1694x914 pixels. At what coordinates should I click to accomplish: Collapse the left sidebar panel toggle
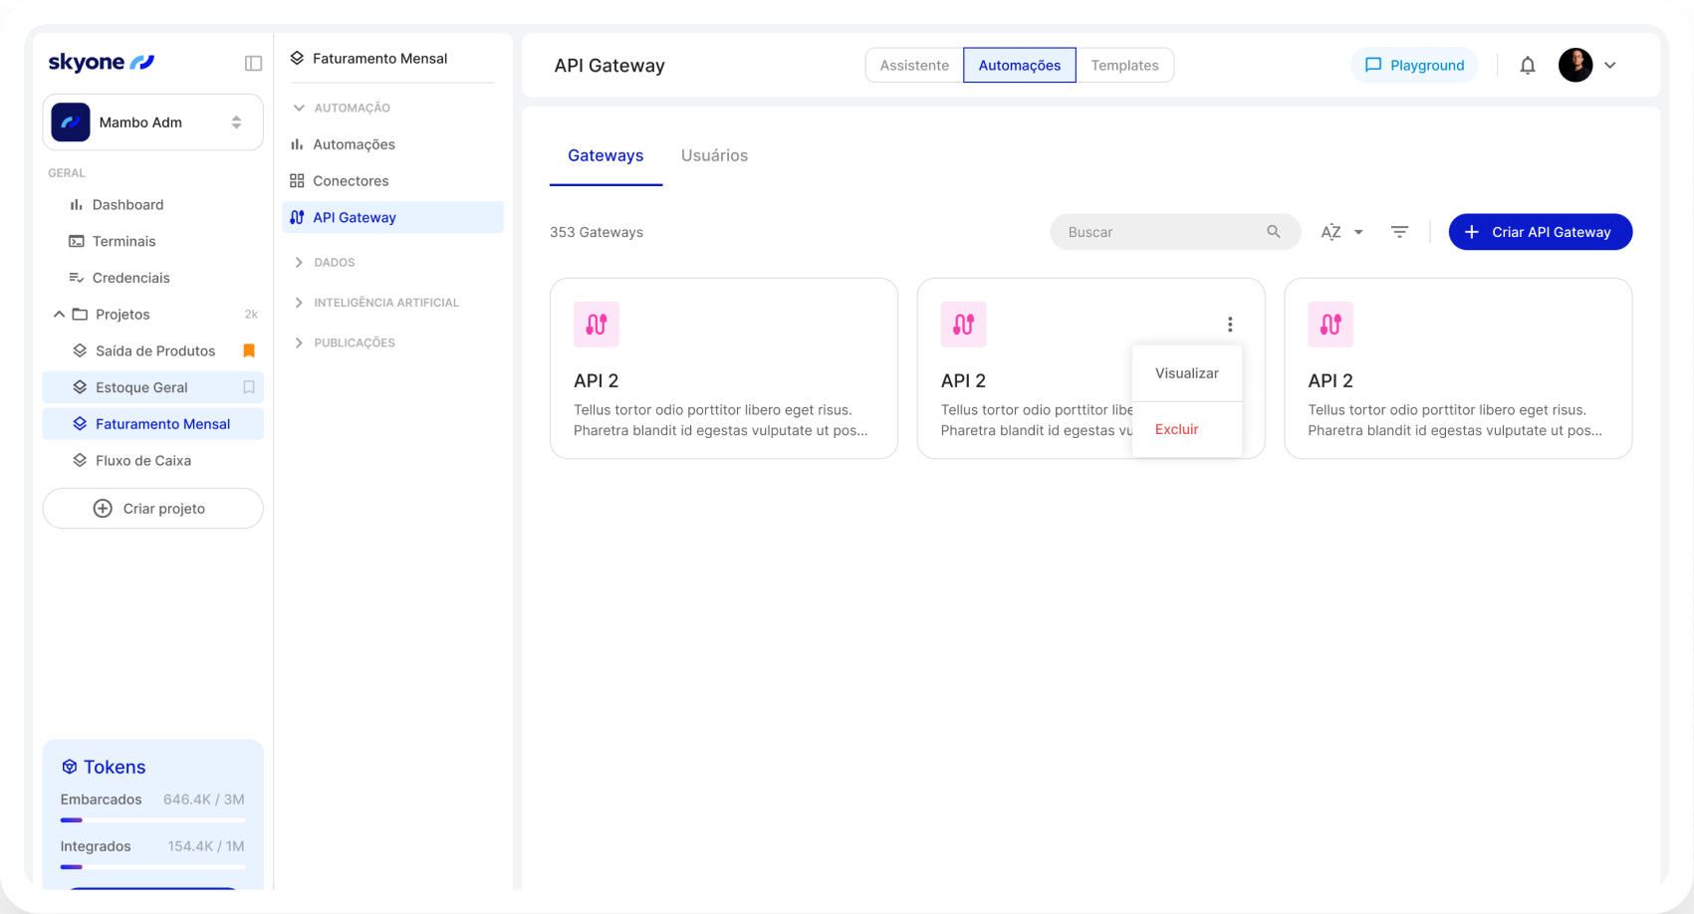(x=253, y=63)
